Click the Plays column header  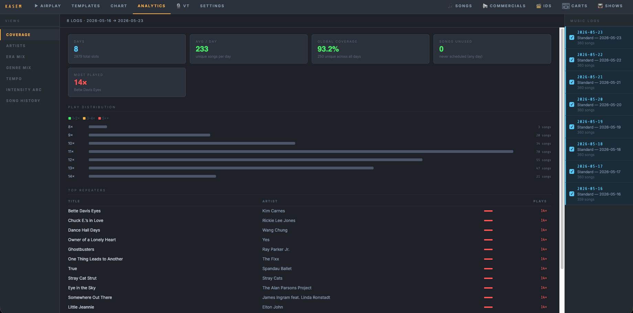click(x=540, y=201)
